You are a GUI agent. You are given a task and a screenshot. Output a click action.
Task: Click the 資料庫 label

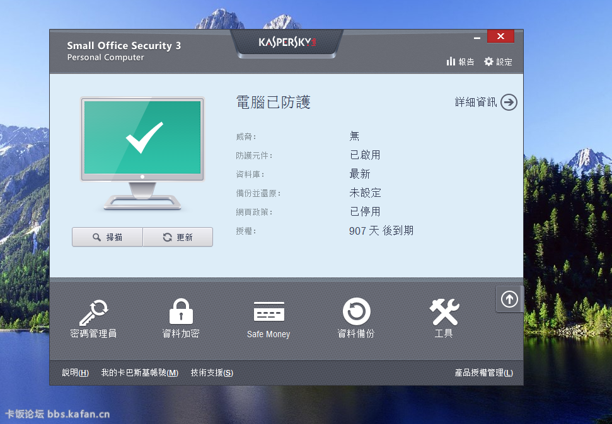250,174
